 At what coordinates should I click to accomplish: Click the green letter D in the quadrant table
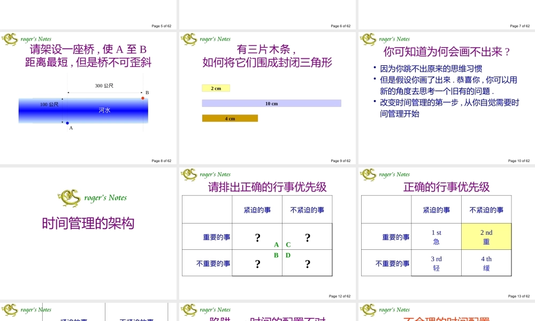tap(288, 255)
